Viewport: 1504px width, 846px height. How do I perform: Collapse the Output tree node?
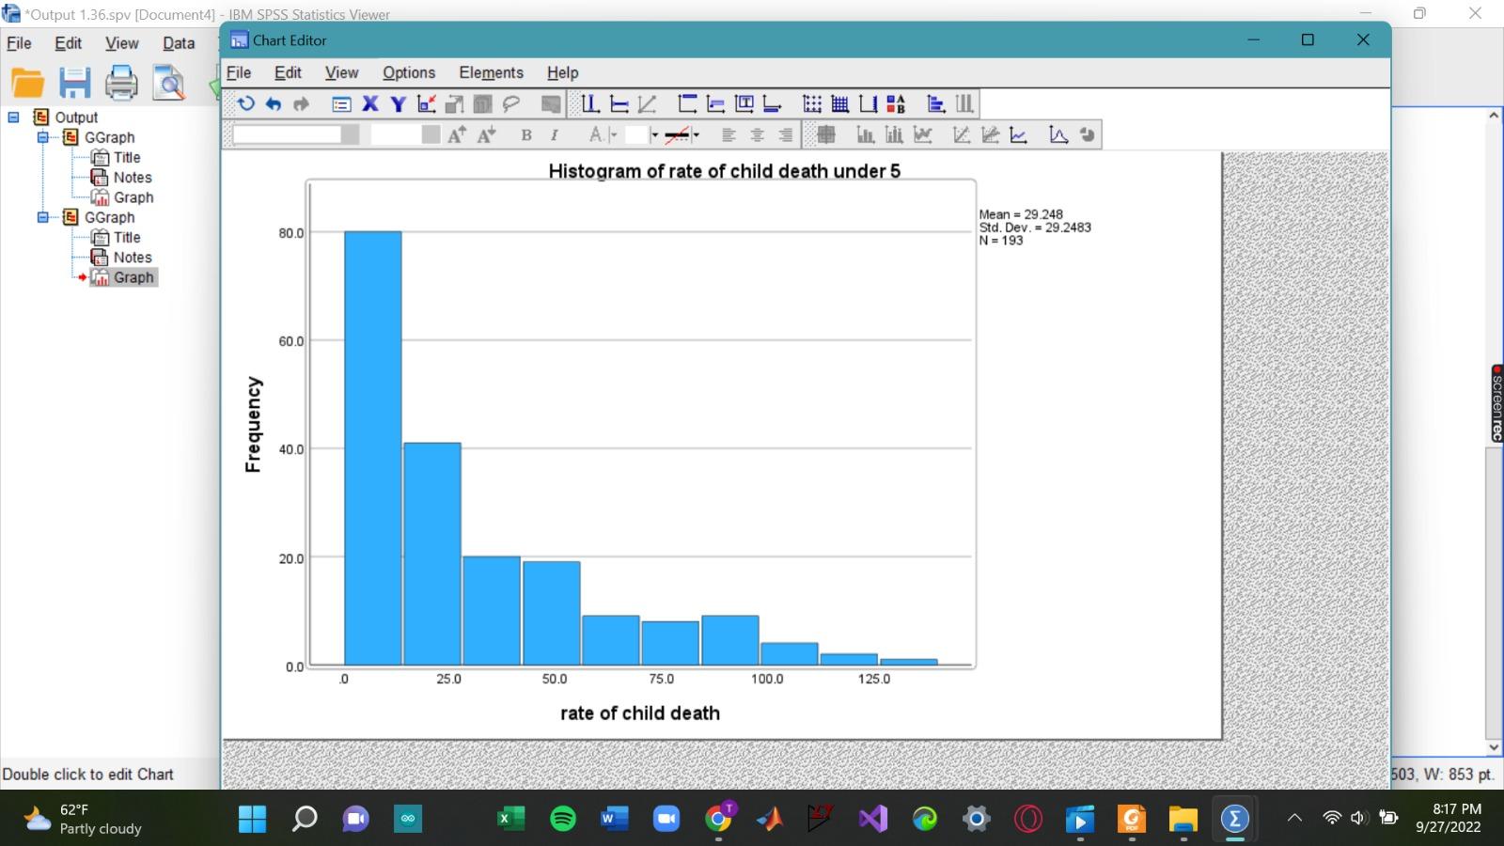pos(13,117)
